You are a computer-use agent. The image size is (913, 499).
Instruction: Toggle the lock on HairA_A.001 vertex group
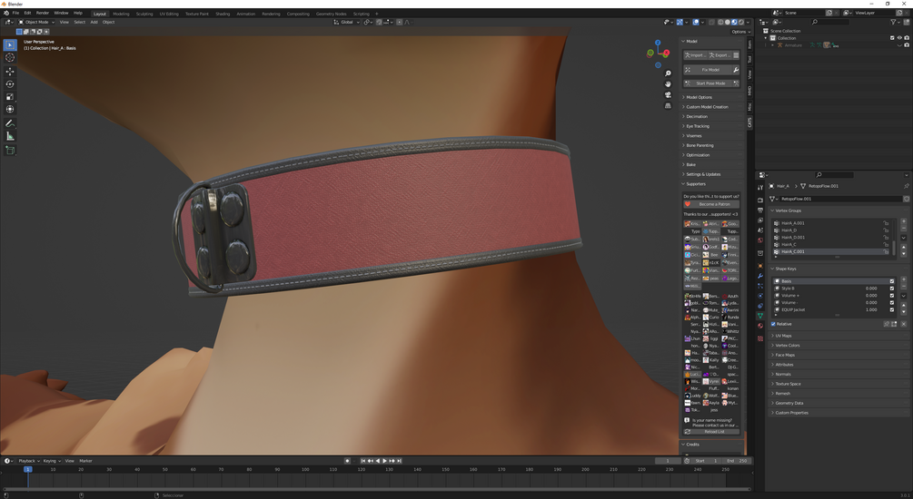click(x=886, y=223)
